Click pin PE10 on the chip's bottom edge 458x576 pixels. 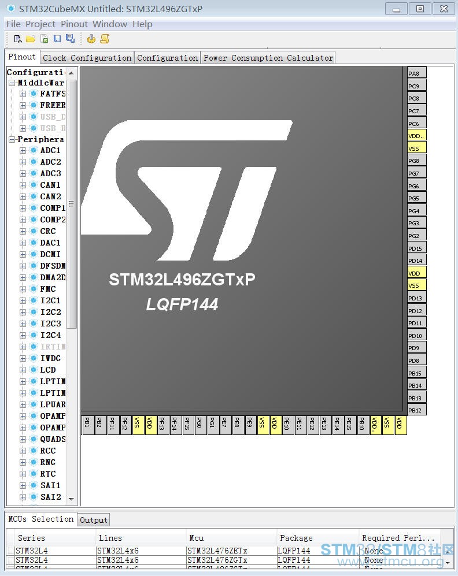(x=287, y=425)
